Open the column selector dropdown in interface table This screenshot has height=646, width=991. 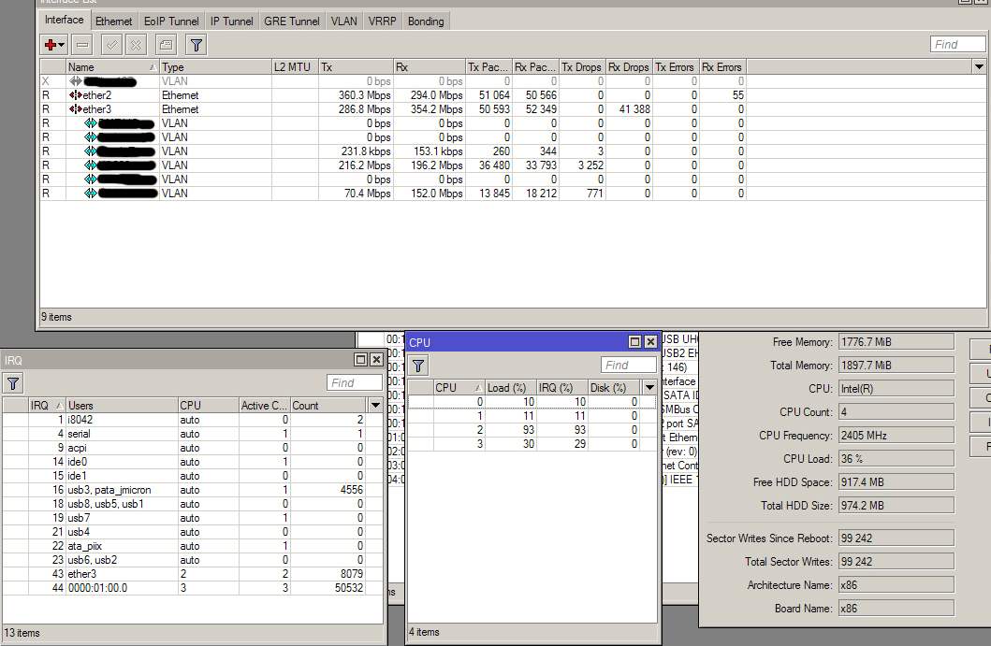[x=979, y=66]
